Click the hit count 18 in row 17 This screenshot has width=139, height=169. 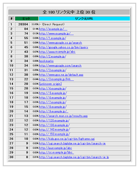(26, 98)
